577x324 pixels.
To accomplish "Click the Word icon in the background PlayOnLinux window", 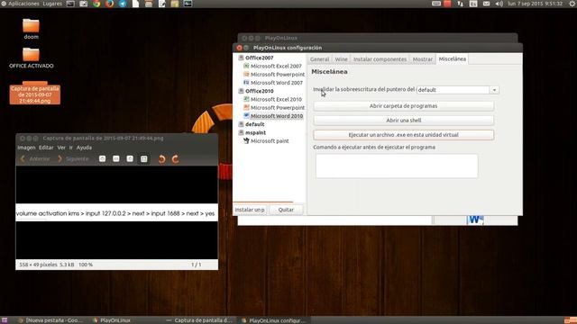I will point(475,220).
